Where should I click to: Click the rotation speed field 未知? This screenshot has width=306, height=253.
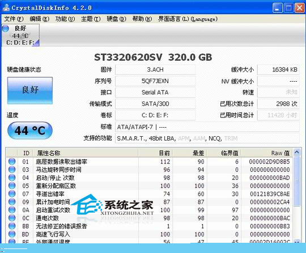[x=278, y=92]
